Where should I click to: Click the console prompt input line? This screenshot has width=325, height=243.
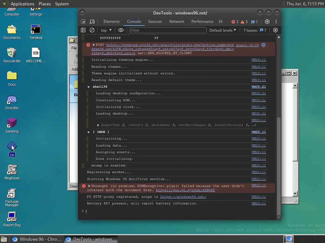click(x=179, y=211)
